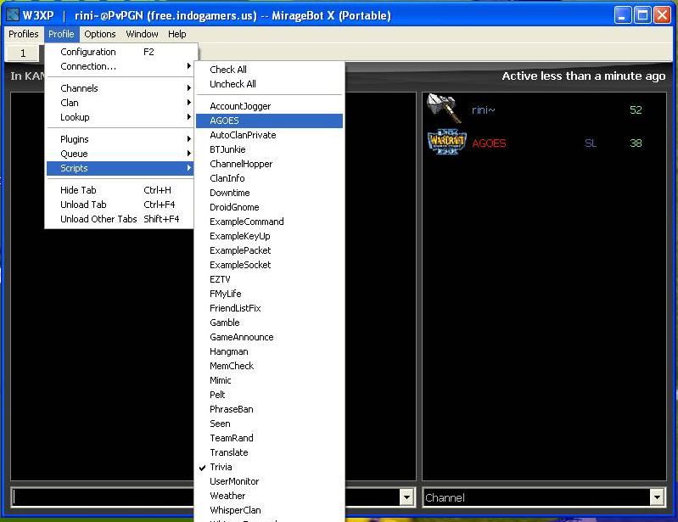This screenshot has height=522, width=678.
Task: Enable the UserMonitor script
Action: [x=269, y=481]
